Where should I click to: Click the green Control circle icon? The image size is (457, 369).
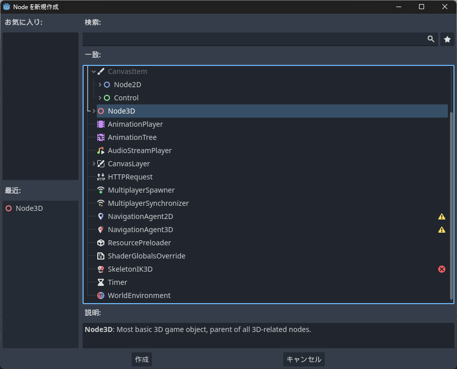pos(107,98)
